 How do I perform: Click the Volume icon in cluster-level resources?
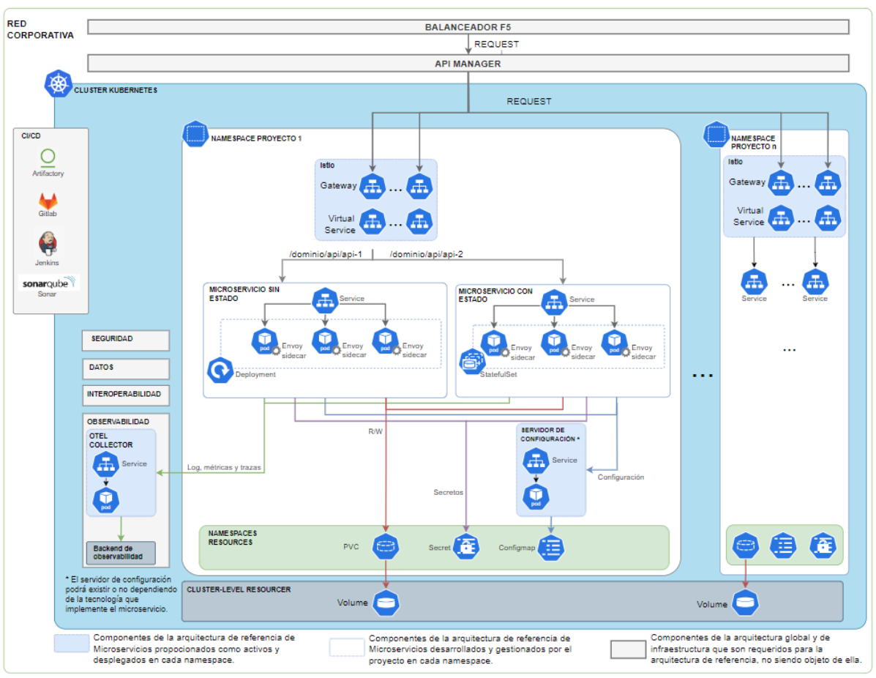[386, 603]
